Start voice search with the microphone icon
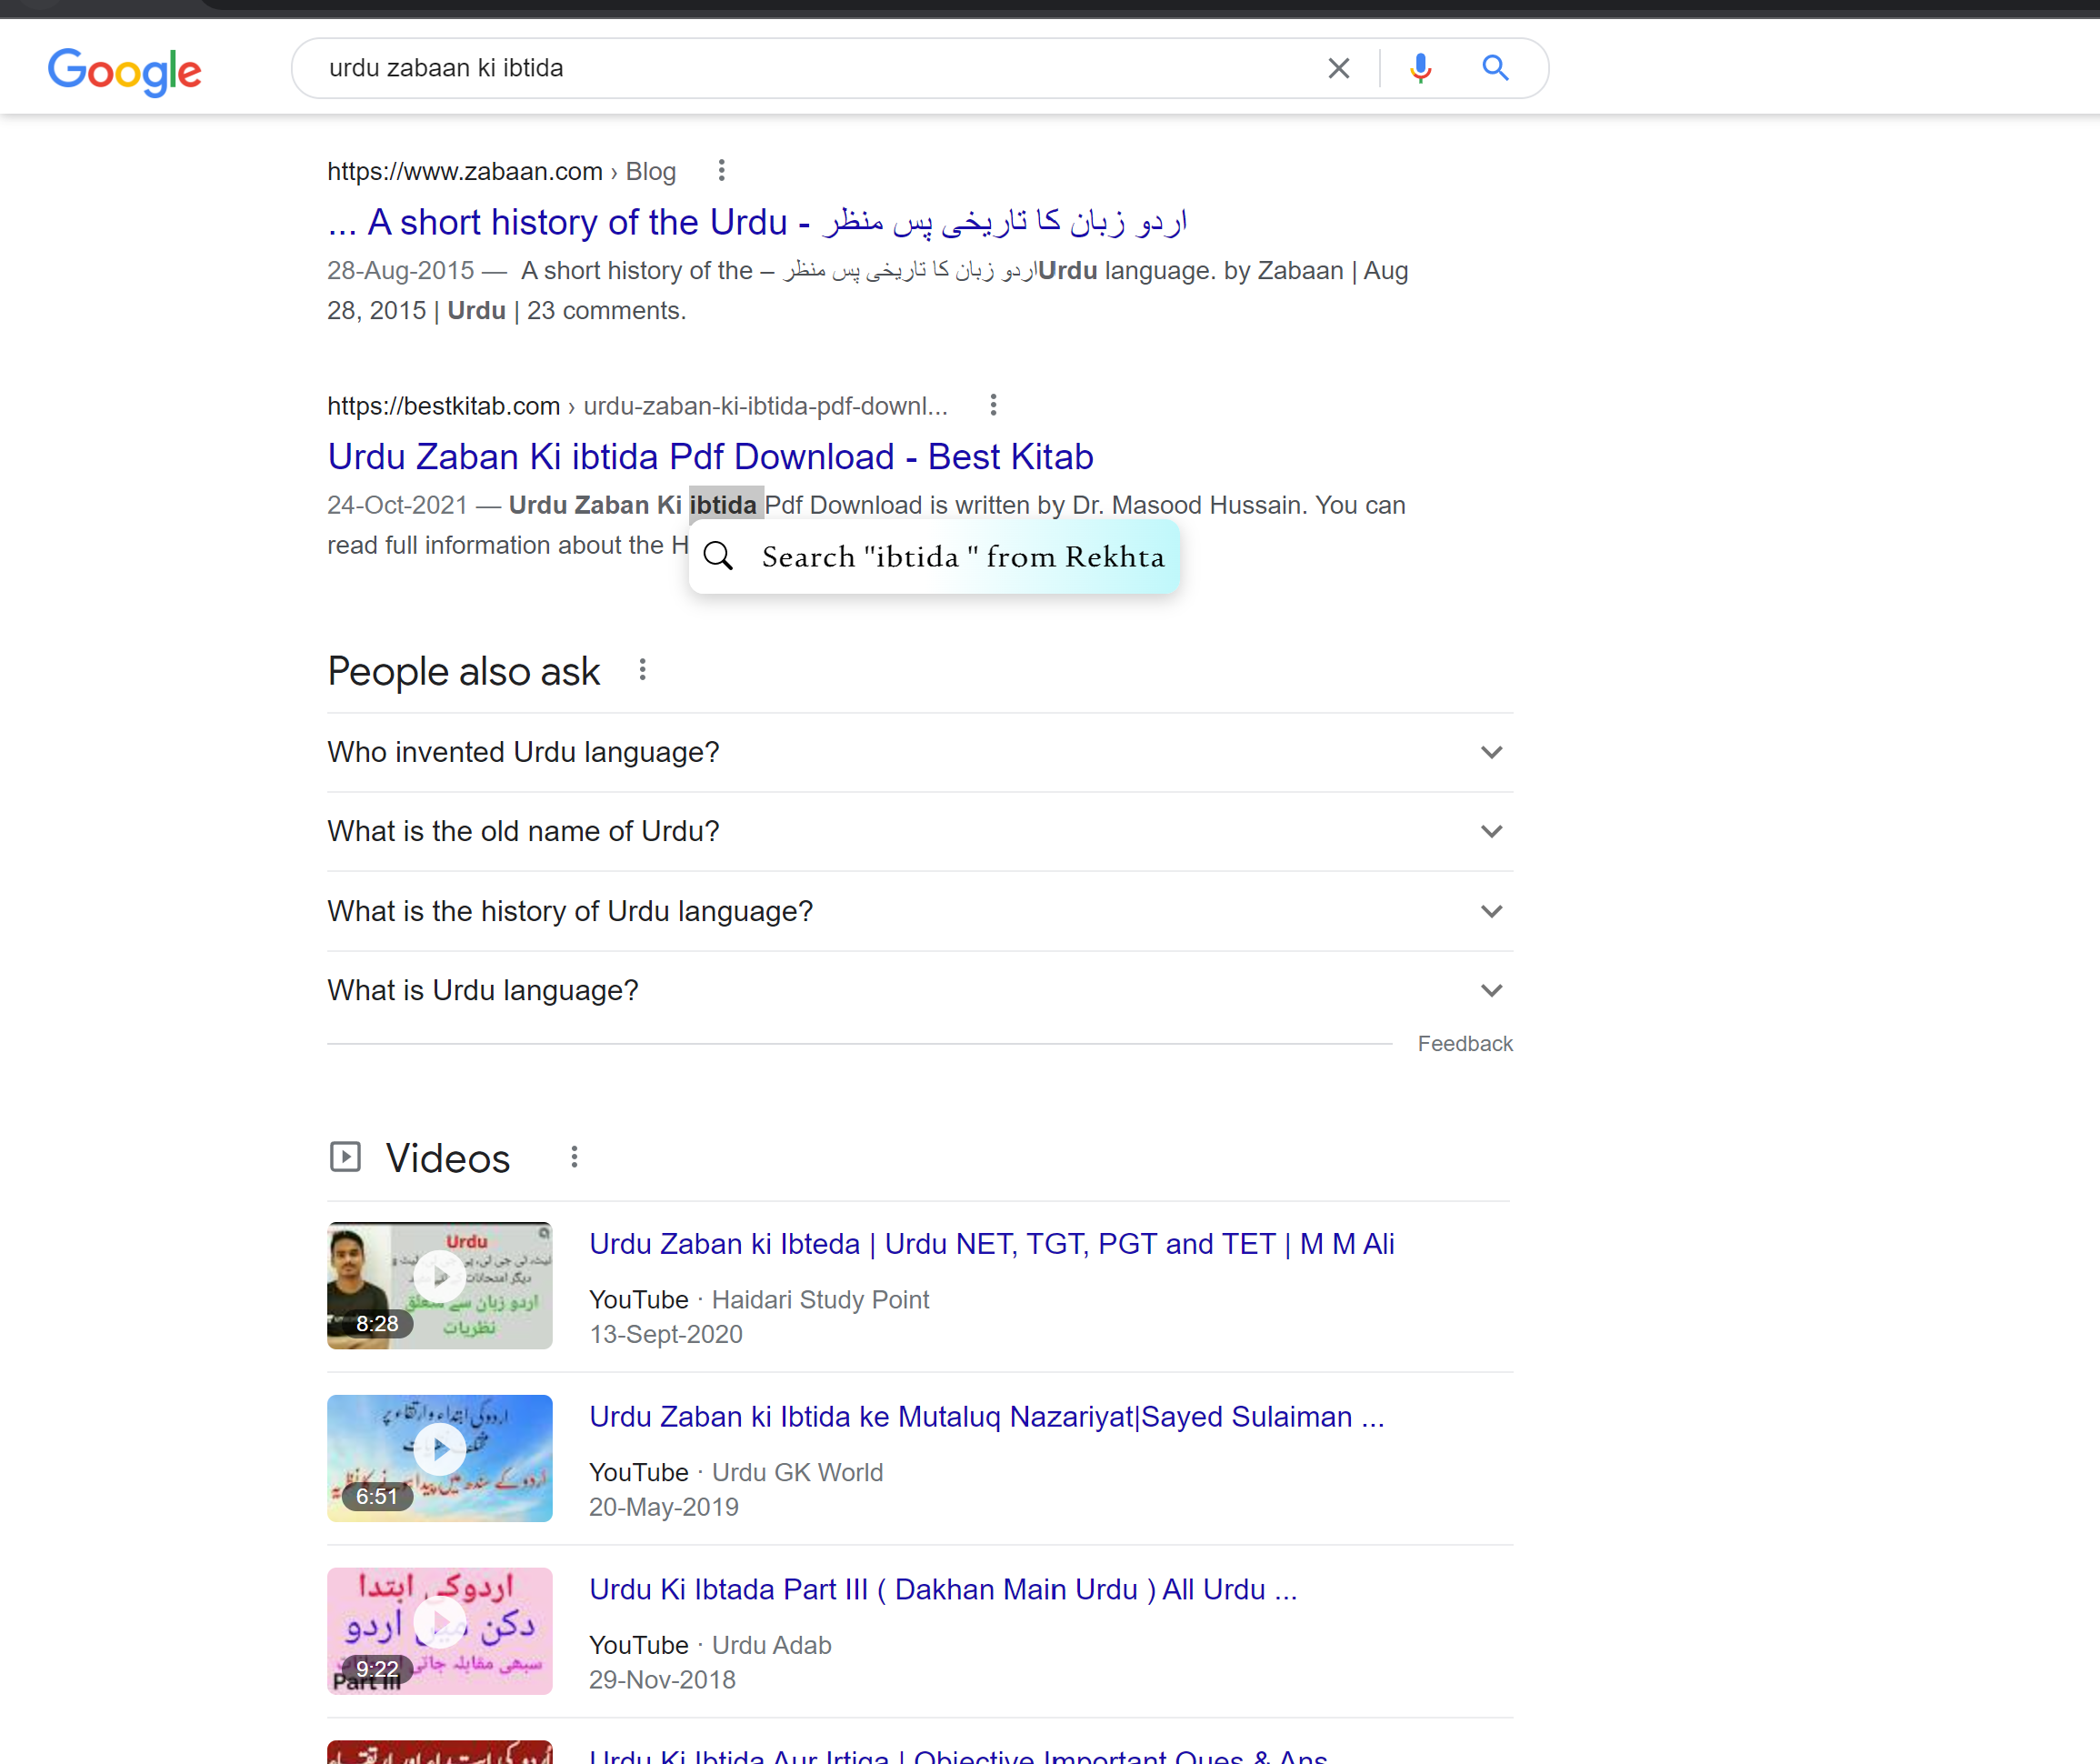 1419,68
